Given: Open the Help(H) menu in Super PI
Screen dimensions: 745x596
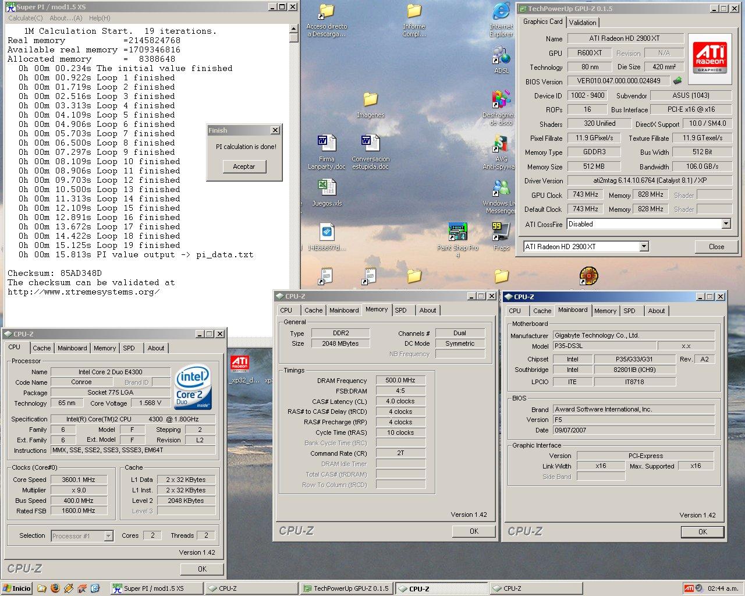Looking at the screenshot, I should [100, 18].
